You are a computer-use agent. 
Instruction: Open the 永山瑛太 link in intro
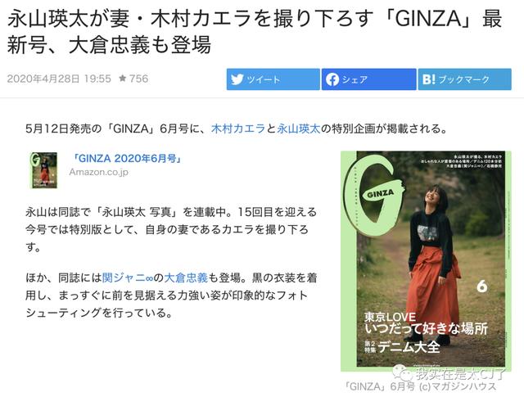(298, 129)
